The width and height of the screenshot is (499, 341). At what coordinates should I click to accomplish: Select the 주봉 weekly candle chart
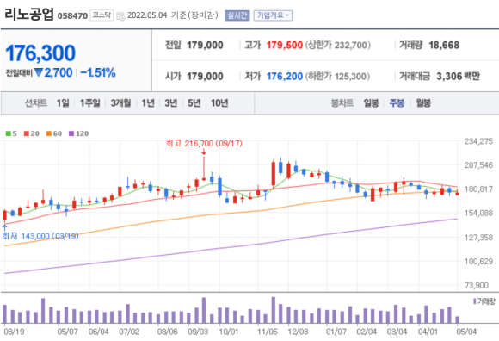coord(397,102)
